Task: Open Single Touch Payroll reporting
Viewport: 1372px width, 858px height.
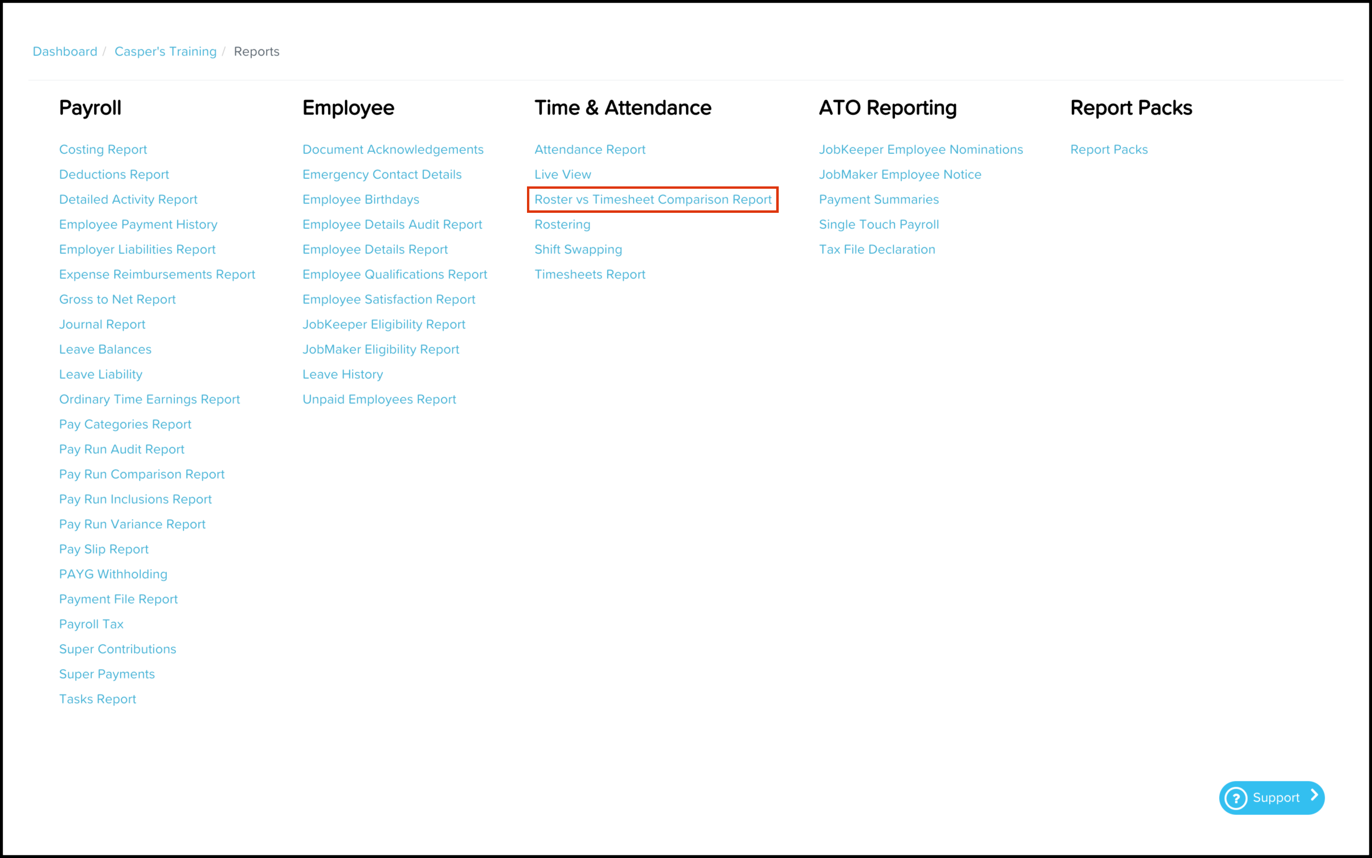Action: 878,225
